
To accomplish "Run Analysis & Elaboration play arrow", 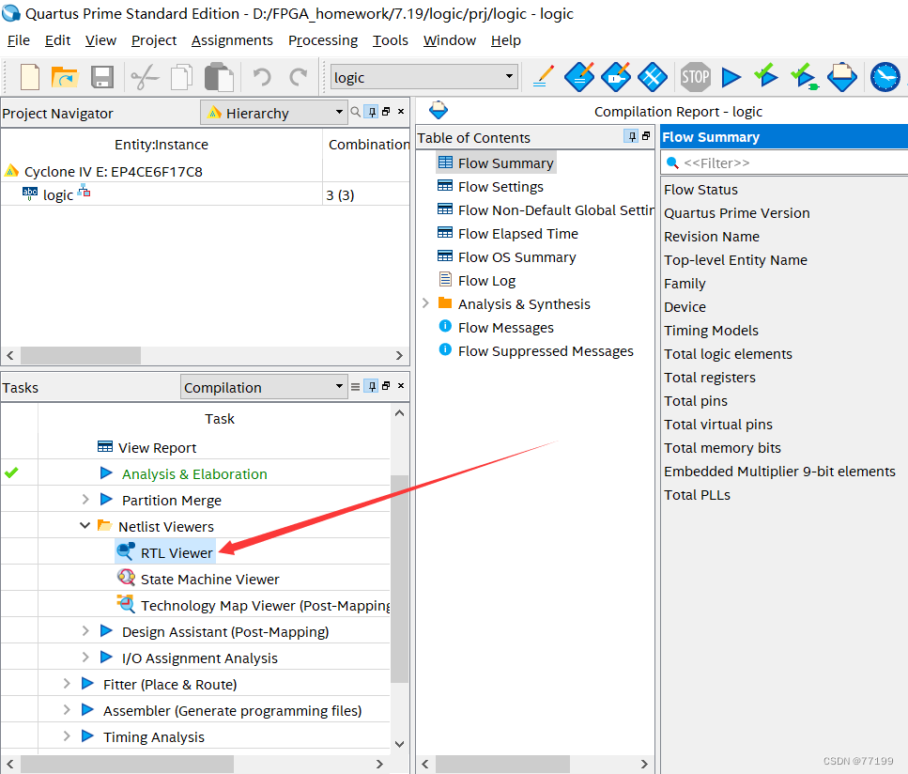I will point(106,472).
